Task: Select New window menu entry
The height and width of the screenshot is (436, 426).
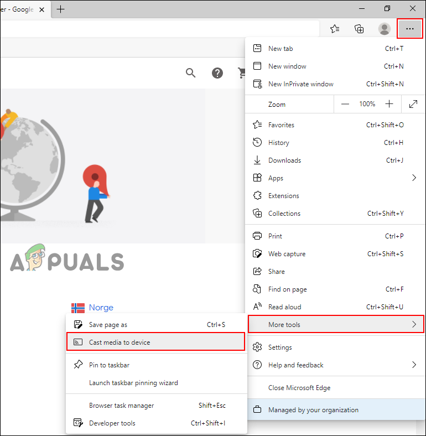Action: click(x=335, y=66)
